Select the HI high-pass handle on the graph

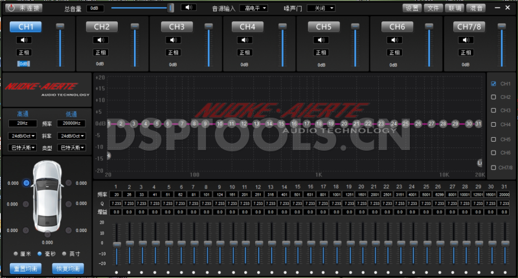[108, 156]
